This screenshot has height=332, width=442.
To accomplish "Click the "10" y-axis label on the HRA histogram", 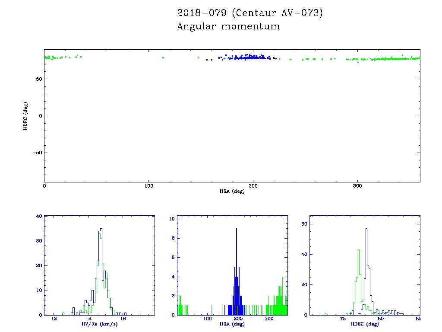I will click(x=172, y=219).
